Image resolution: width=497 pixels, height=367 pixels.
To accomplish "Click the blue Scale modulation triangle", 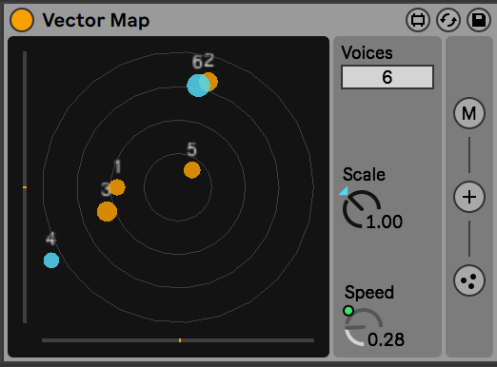I will pos(344,191).
